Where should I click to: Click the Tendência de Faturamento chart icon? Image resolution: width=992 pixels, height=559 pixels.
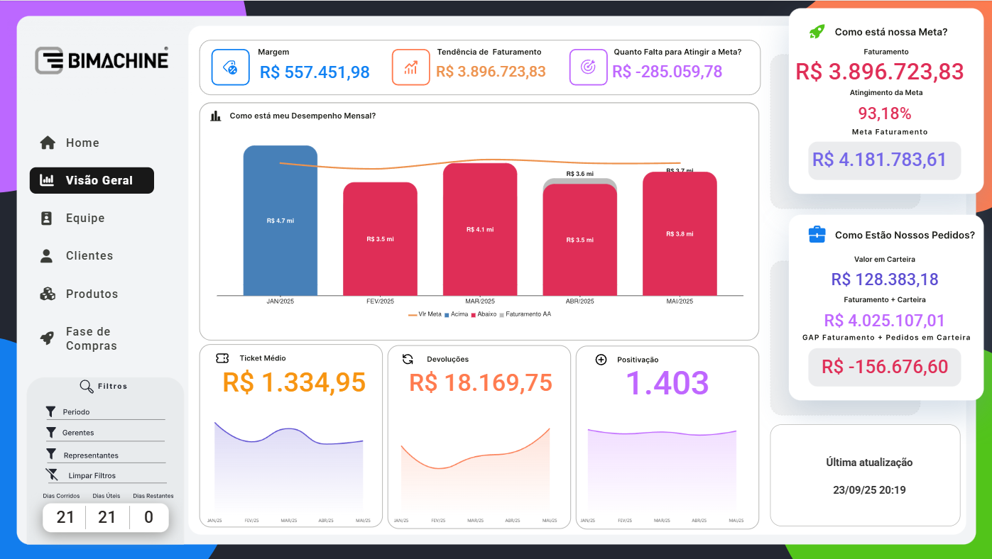point(410,67)
